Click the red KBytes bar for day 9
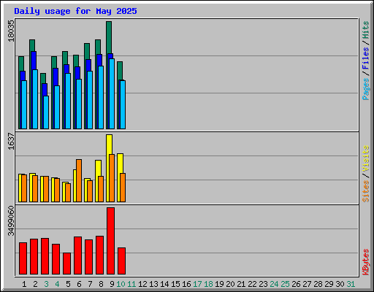The image size is (374, 292). click(x=110, y=241)
